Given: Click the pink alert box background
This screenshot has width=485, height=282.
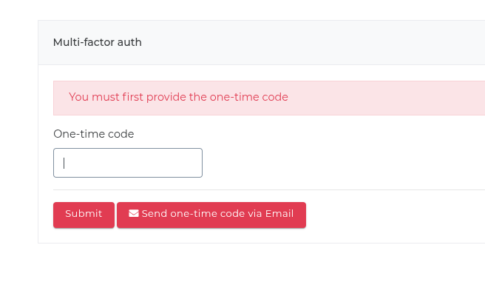Looking at the screenshot, I should (387, 98).
